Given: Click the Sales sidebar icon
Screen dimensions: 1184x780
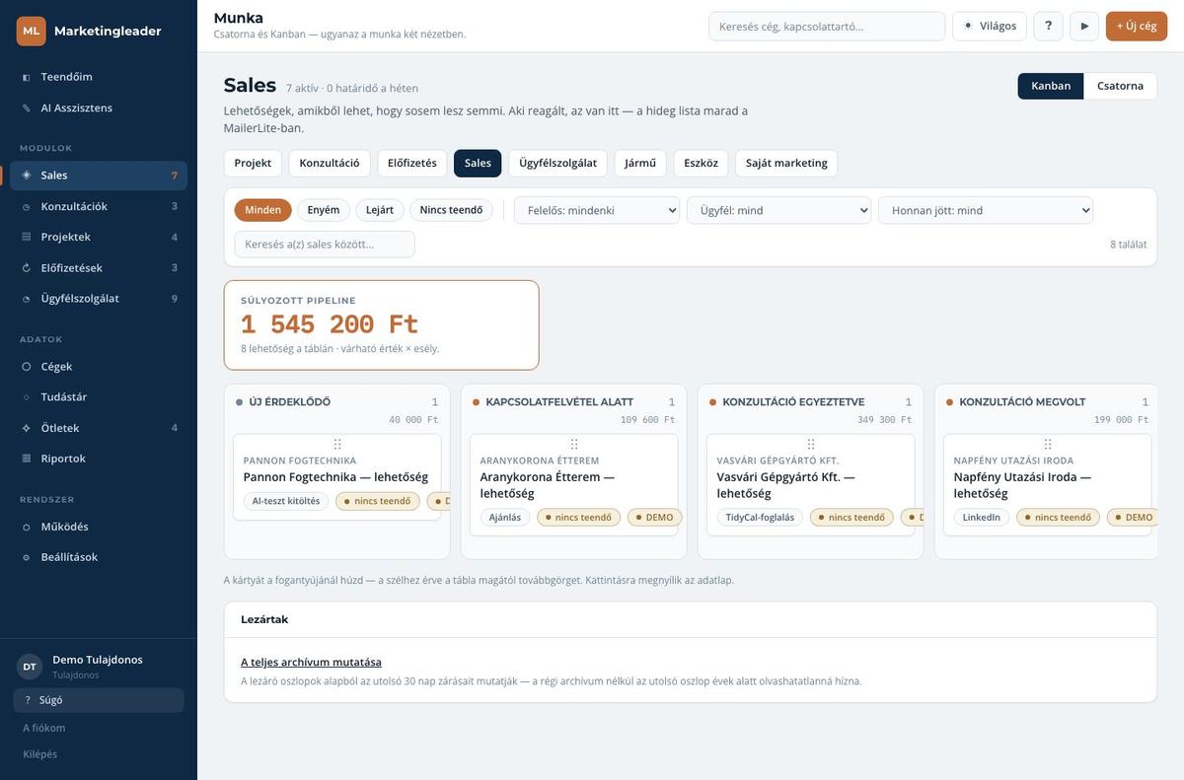Looking at the screenshot, I should [27, 176].
